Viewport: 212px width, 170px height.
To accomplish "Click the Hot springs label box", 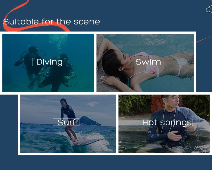I will [x=166, y=123].
